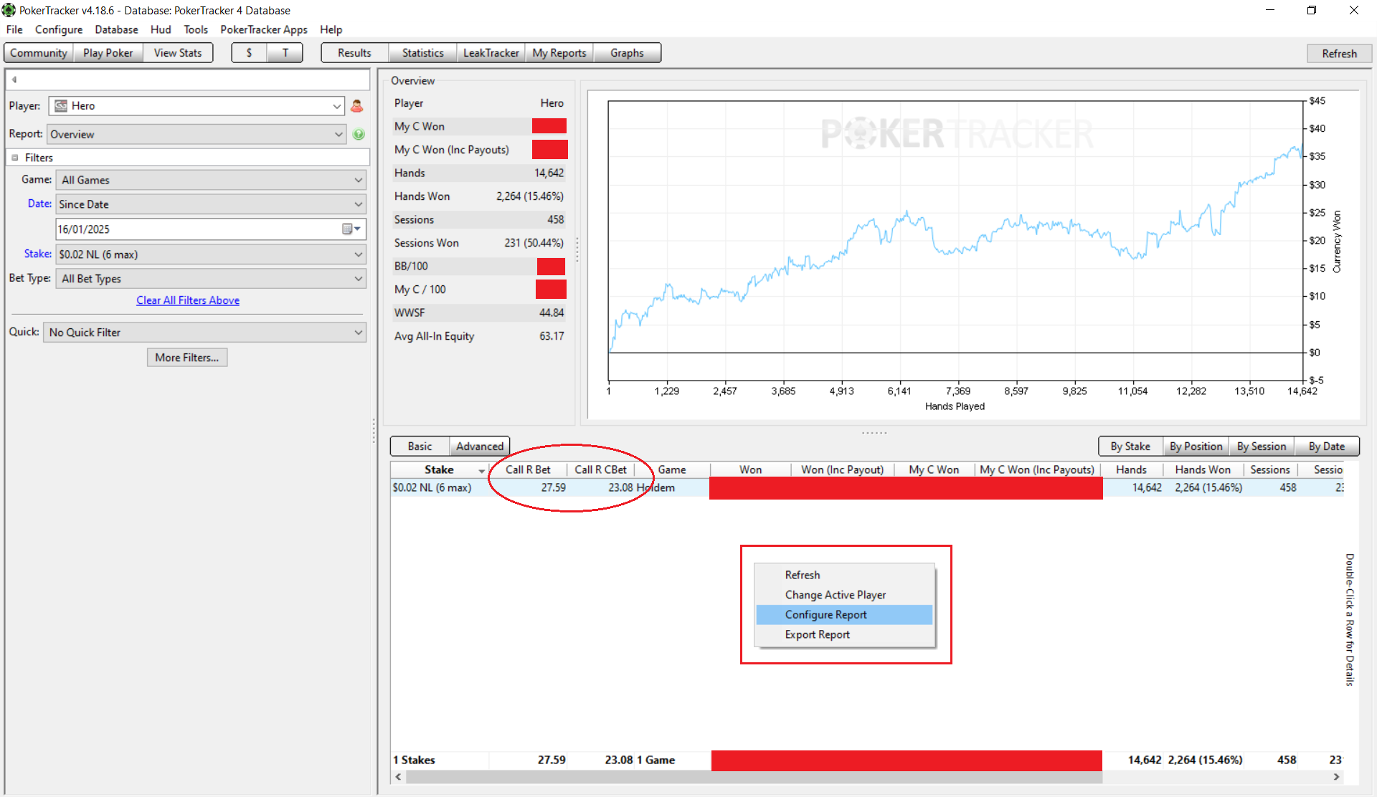Click the player selection icon beside Hero
The image size is (1377, 797).
357,106
